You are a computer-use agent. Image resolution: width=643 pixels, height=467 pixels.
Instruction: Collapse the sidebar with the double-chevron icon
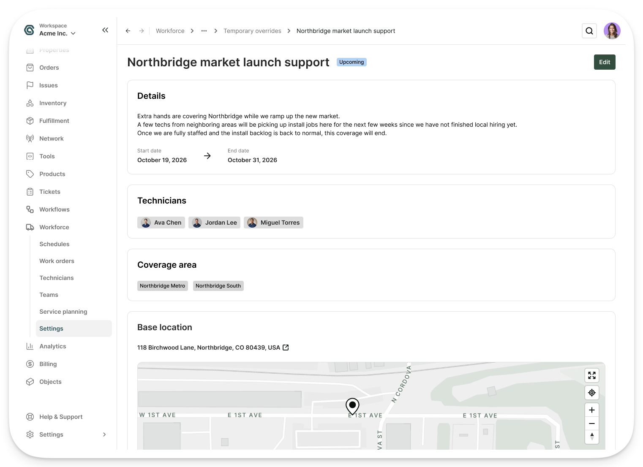point(105,30)
